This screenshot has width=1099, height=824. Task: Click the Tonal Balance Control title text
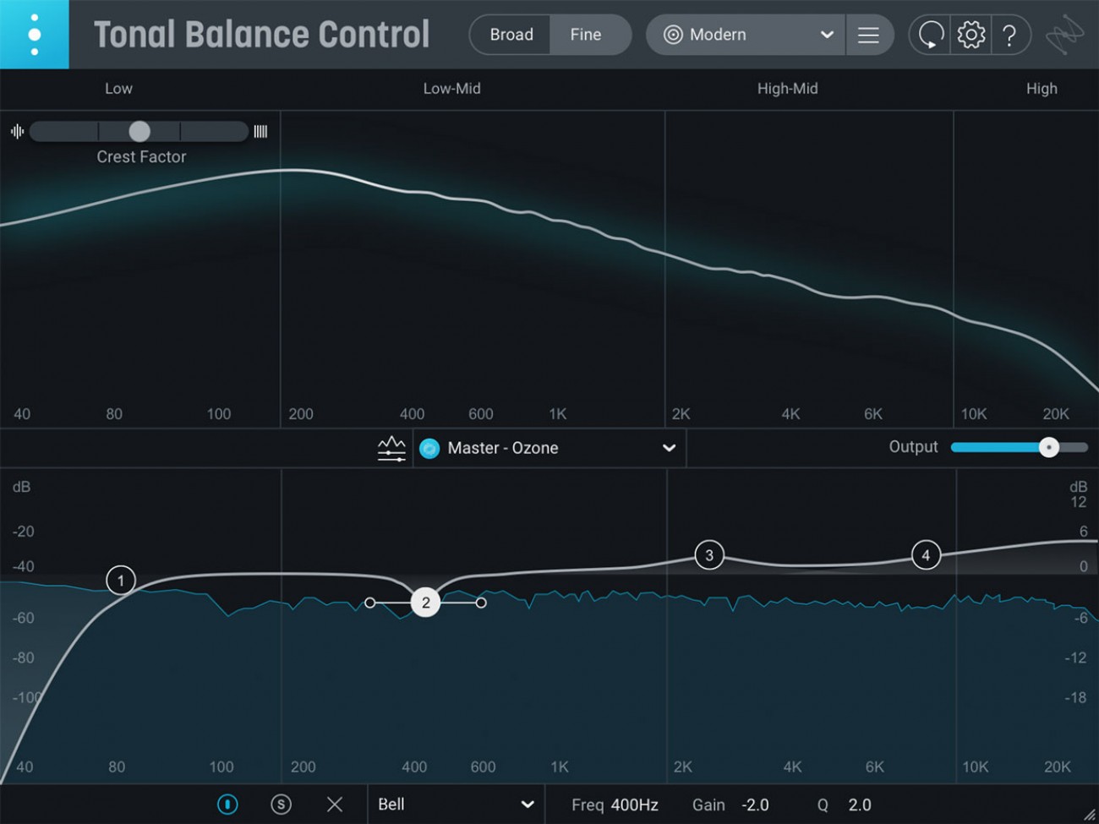coord(262,35)
